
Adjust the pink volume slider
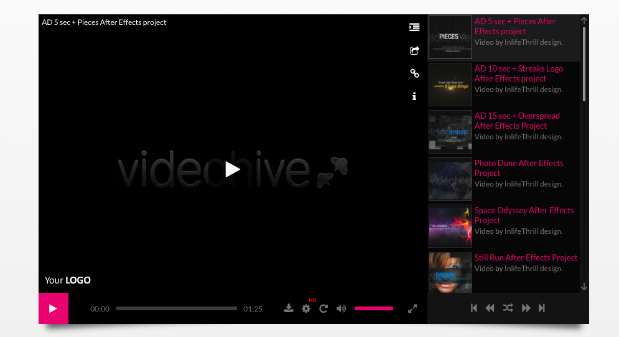pos(373,308)
